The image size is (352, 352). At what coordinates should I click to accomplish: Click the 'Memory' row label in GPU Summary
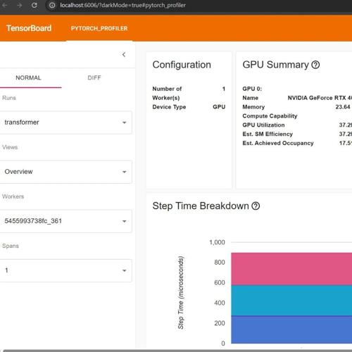coord(253,107)
